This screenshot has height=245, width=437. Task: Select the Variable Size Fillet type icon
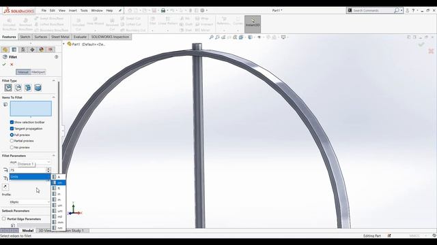[18, 88]
